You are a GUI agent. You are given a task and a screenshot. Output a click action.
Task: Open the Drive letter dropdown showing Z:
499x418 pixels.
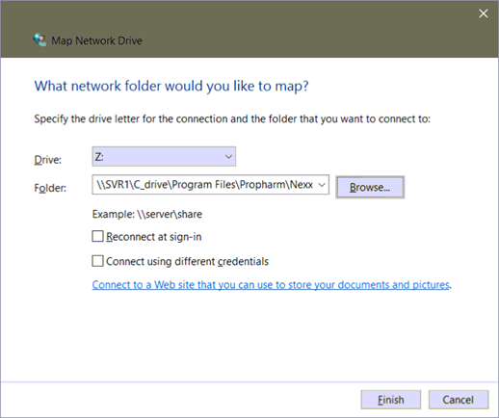click(x=164, y=156)
